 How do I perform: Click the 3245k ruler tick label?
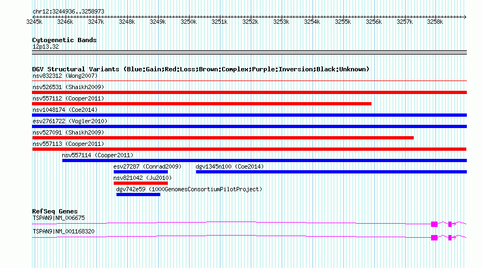tap(34, 22)
